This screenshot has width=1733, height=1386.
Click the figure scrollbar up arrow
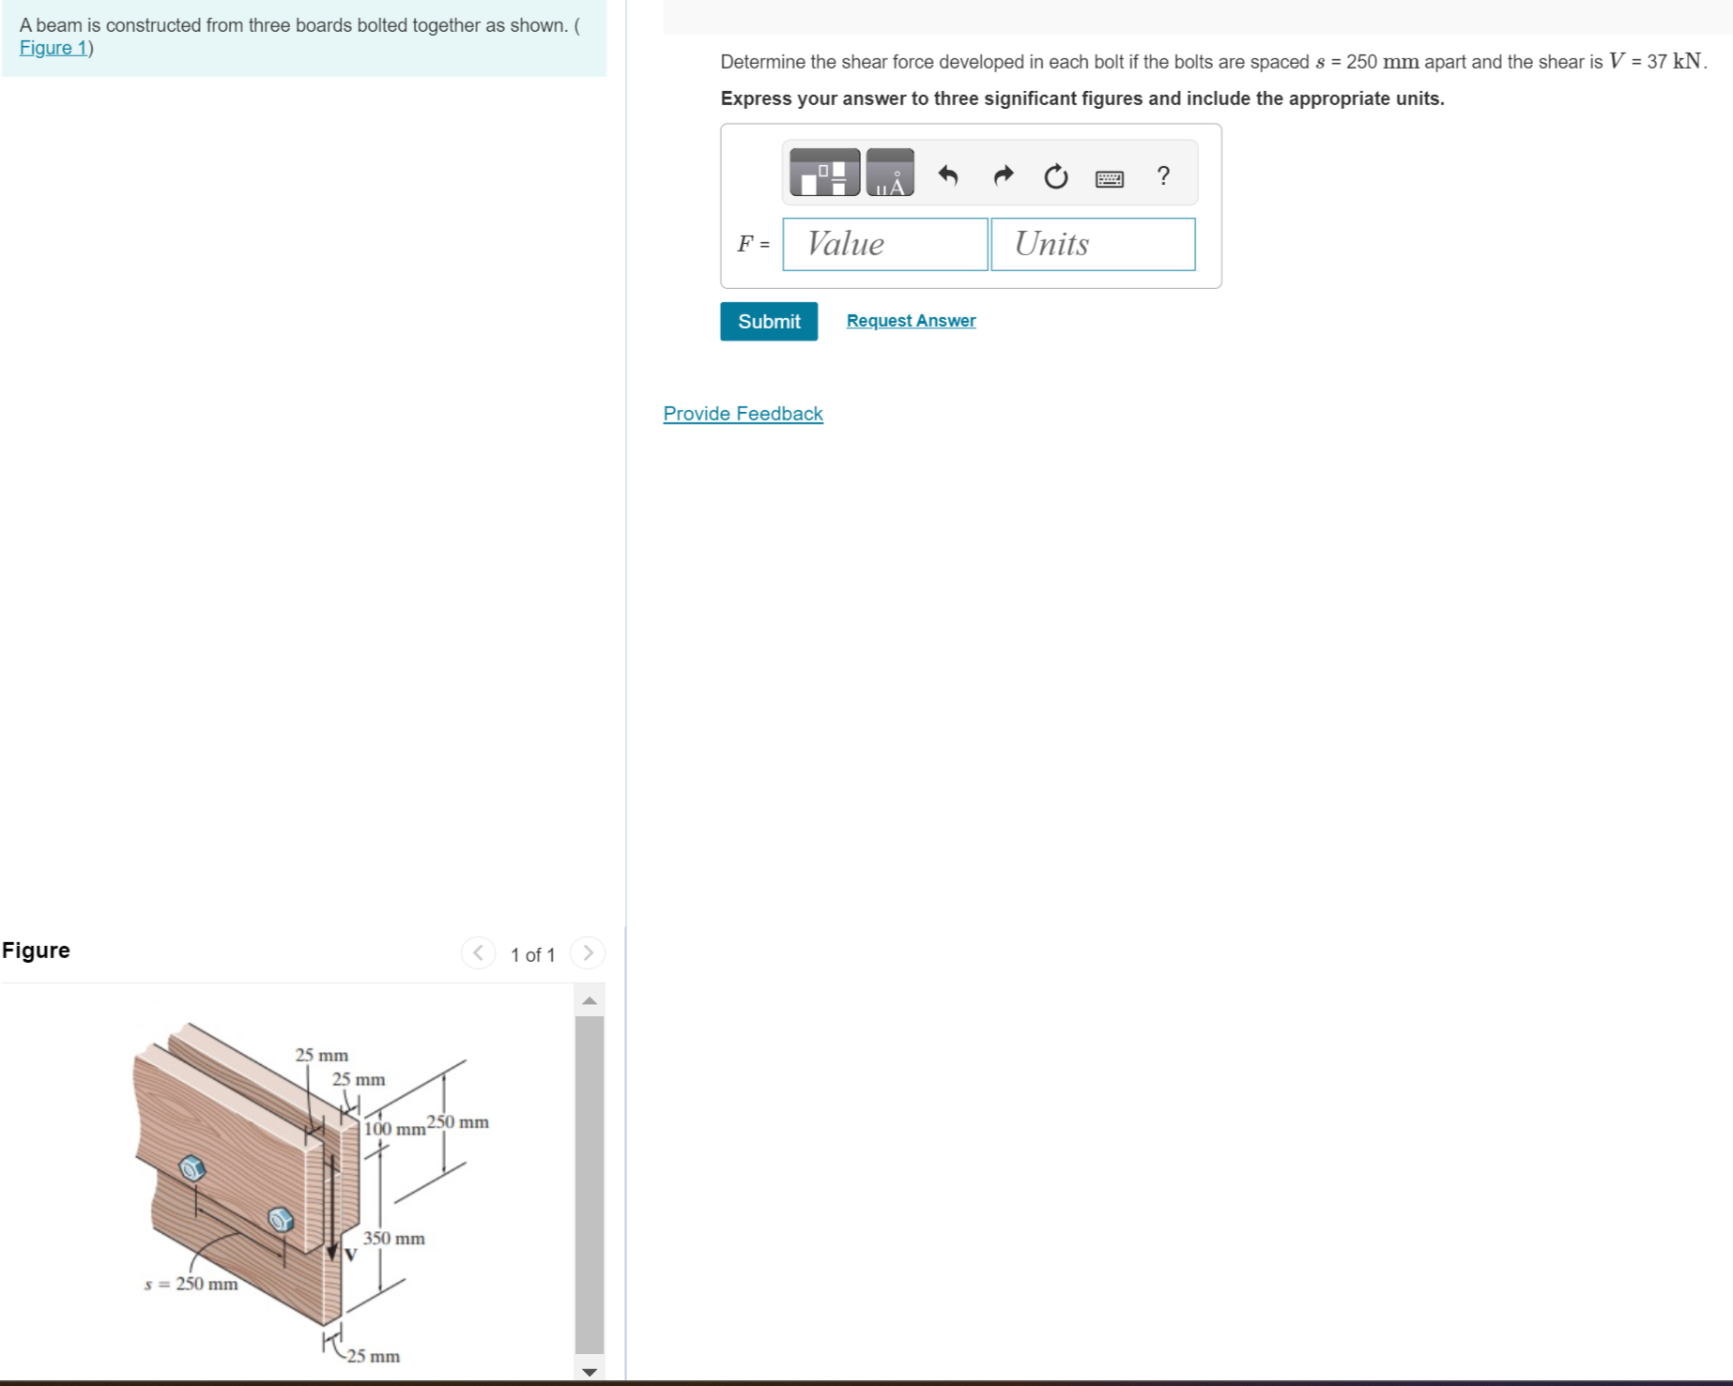(590, 999)
